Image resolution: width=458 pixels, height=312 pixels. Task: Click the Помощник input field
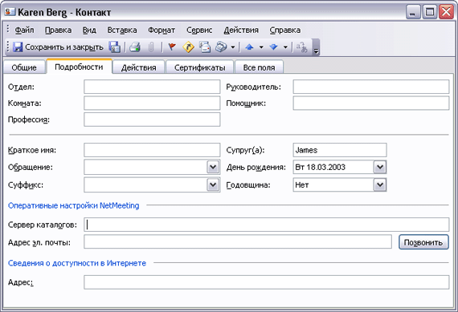(x=371, y=103)
